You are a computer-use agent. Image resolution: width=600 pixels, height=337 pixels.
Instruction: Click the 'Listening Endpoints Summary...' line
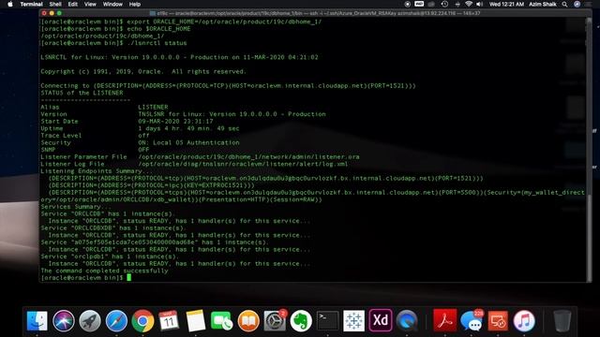(97, 170)
